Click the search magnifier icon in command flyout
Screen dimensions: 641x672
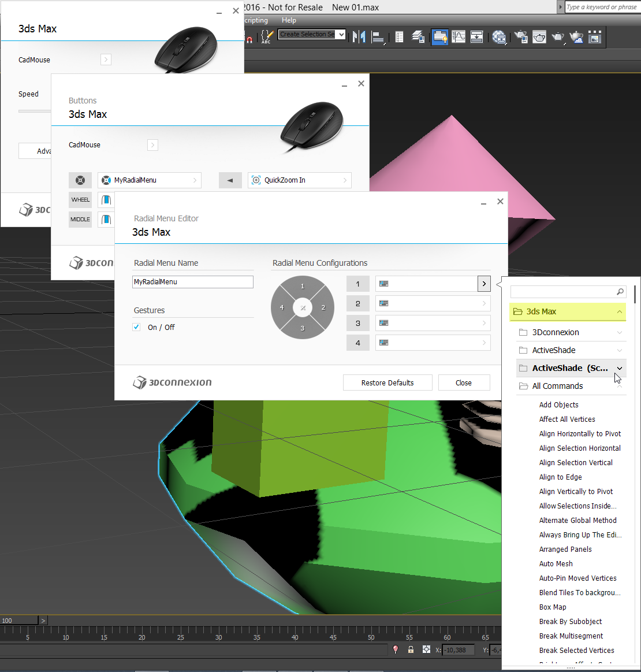coord(620,292)
